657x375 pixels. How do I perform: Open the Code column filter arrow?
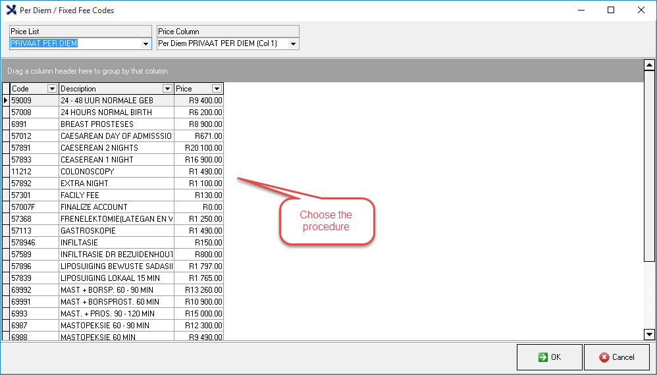click(52, 89)
